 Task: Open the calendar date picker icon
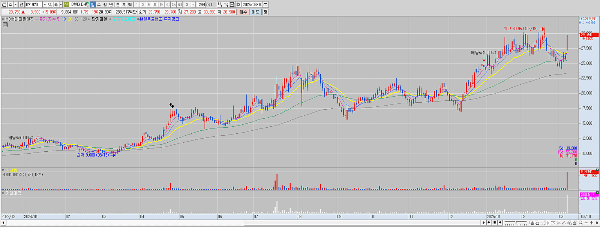(265, 4)
